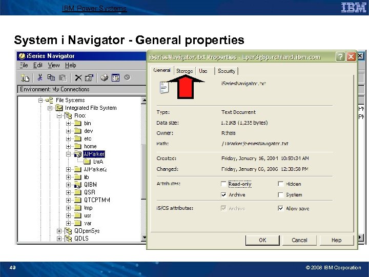Click the horizontal scrollbar right arrow

tap(361, 238)
